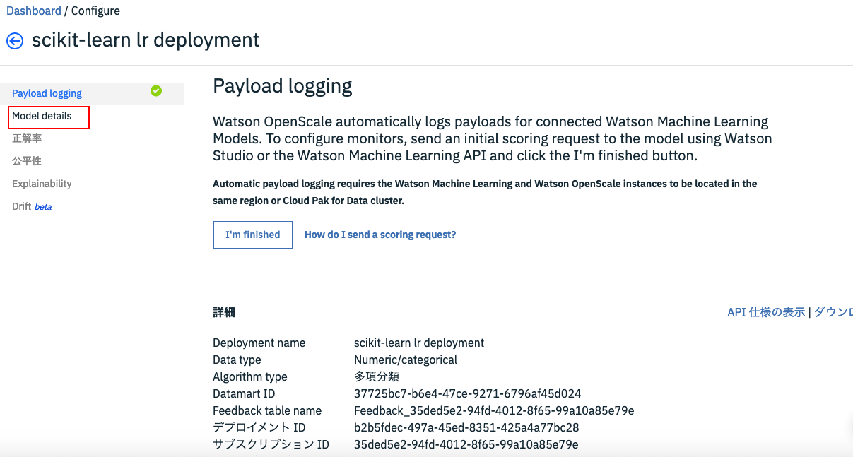Click the Datamart ID value 37725bc7-b6e4-47ce-9271-6796af45d024
This screenshot has width=853, height=457.
(x=467, y=393)
